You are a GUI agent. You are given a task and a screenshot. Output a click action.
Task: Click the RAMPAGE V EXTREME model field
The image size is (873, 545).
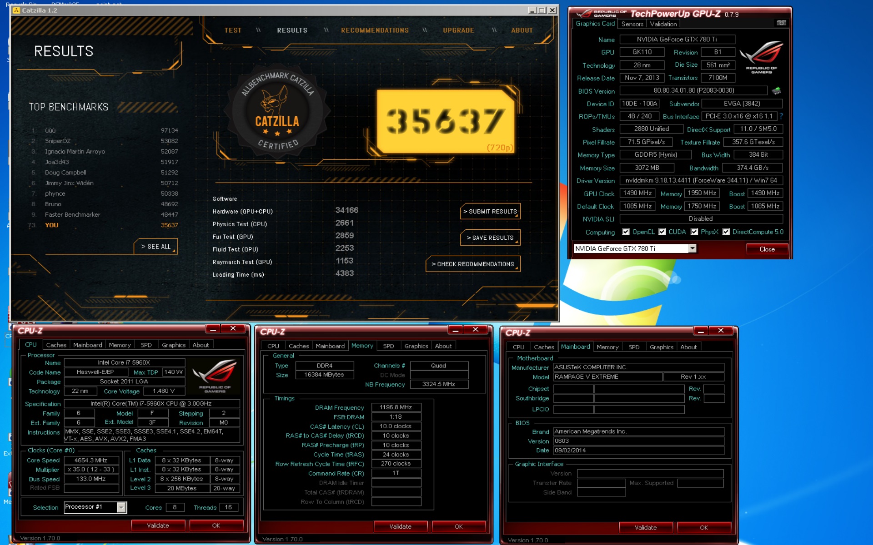tap(607, 377)
